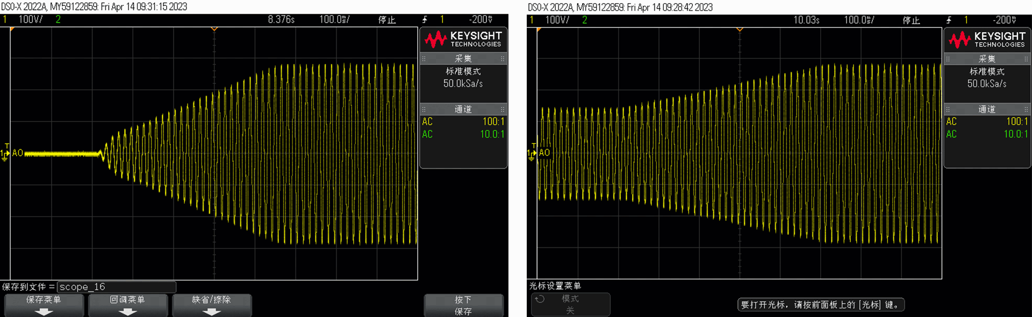This screenshot has height=317, width=1032.
Task: Click the 停止 run status in left scope
Action: pos(386,20)
